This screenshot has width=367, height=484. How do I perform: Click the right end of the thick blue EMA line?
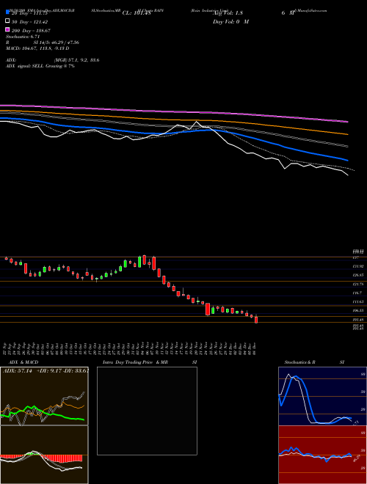click(x=347, y=160)
